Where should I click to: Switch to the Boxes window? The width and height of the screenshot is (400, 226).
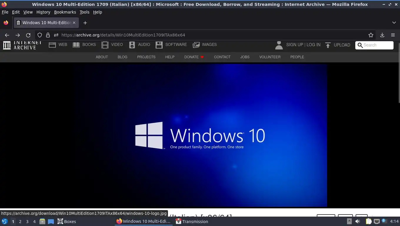67,221
